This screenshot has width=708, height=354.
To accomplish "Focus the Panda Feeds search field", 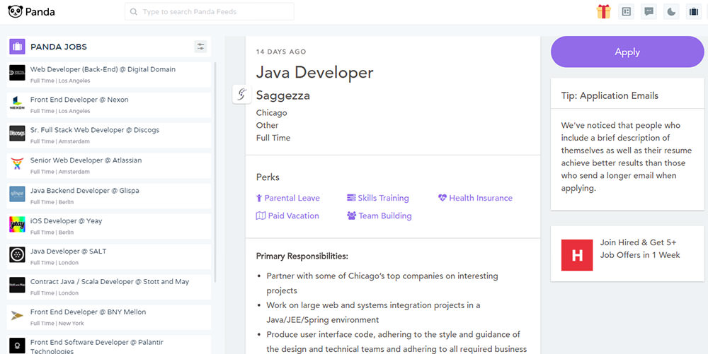I will [x=209, y=12].
